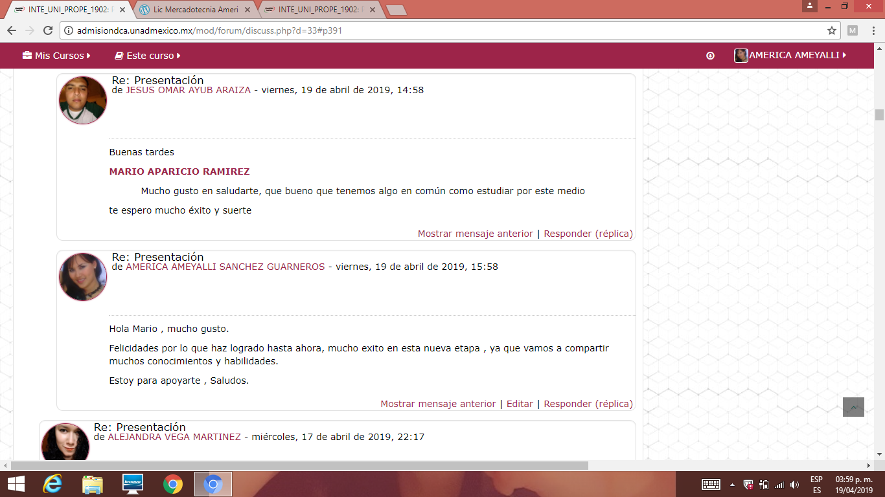Click the back navigation arrow
This screenshot has width=885, height=497.
point(11,30)
